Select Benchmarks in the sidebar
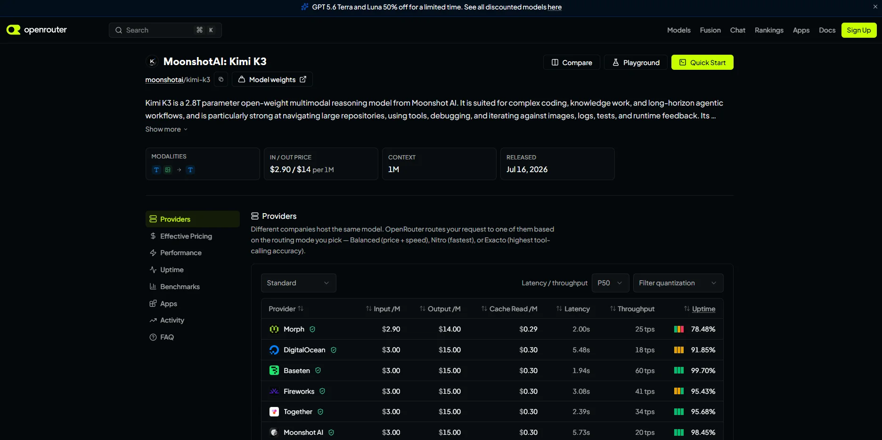Viewport: 882px width, 440px height. [x=192, y=287]
